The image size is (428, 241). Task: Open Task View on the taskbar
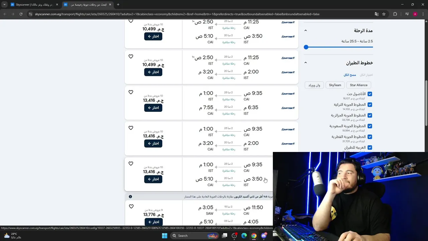tap(225, 236)
